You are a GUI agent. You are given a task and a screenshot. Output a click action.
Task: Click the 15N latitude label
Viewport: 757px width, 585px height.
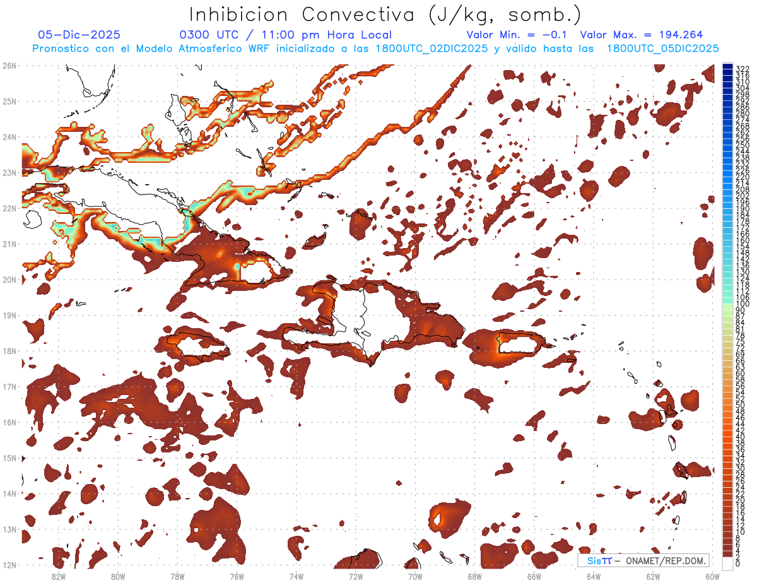coord(9,458)
